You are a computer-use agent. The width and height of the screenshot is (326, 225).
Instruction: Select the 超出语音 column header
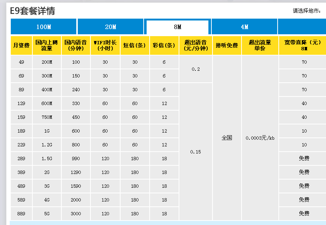point(195,45)
